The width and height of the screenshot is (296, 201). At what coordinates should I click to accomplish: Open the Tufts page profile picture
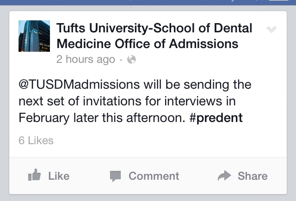pyautogui.click(x=34, y=36)
